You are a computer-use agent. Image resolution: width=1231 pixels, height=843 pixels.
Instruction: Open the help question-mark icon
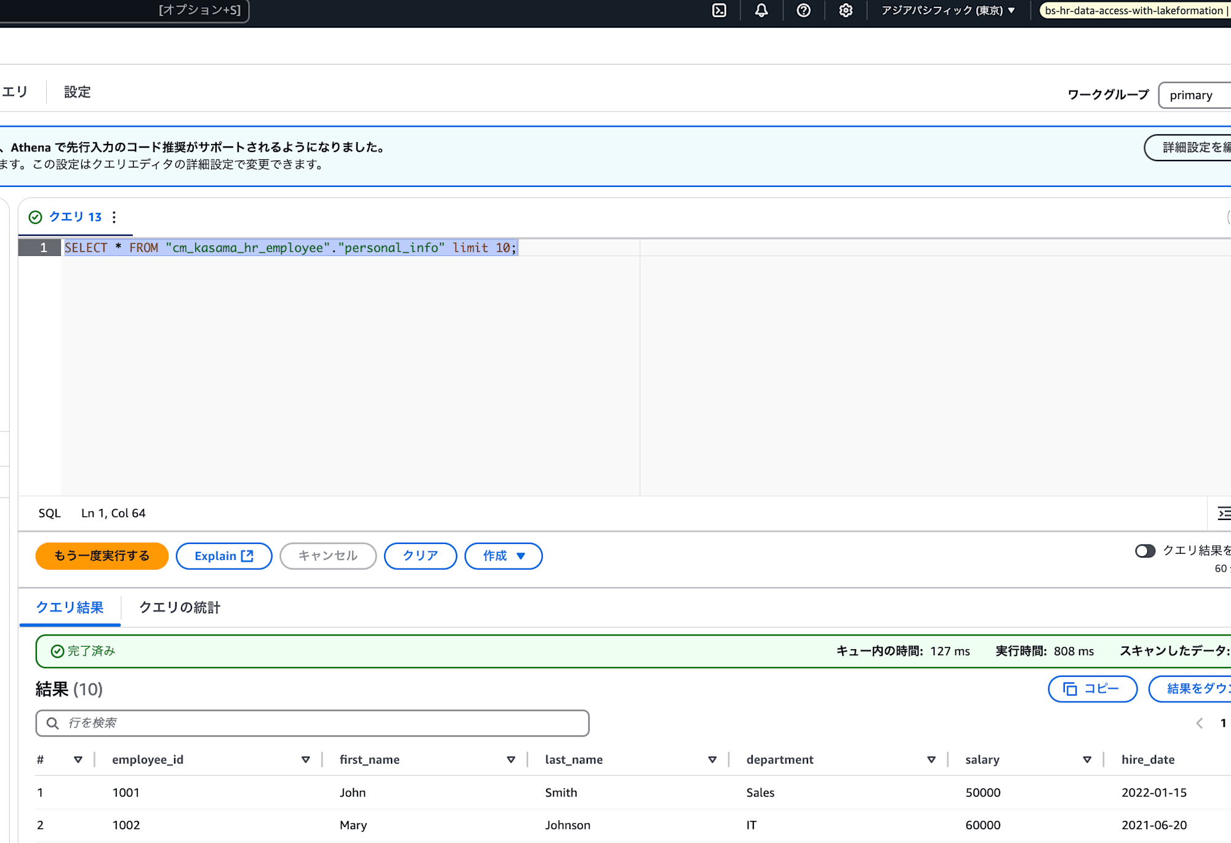click(803, 10)
